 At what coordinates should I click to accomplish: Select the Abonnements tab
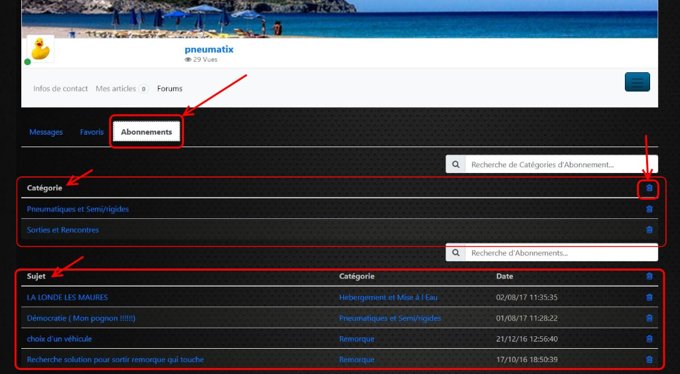[x=146, y=132]
